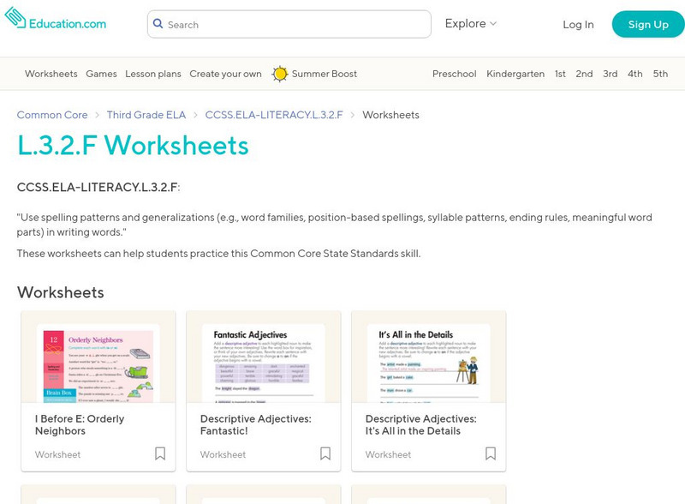The height and width of the screenshot is (504, 685).
Task: Open Descriptive Adjectives: Fantastic! title
Action: tap(255, 425)
